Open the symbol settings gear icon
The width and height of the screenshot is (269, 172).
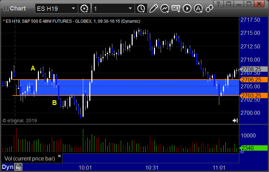point(84,8)
